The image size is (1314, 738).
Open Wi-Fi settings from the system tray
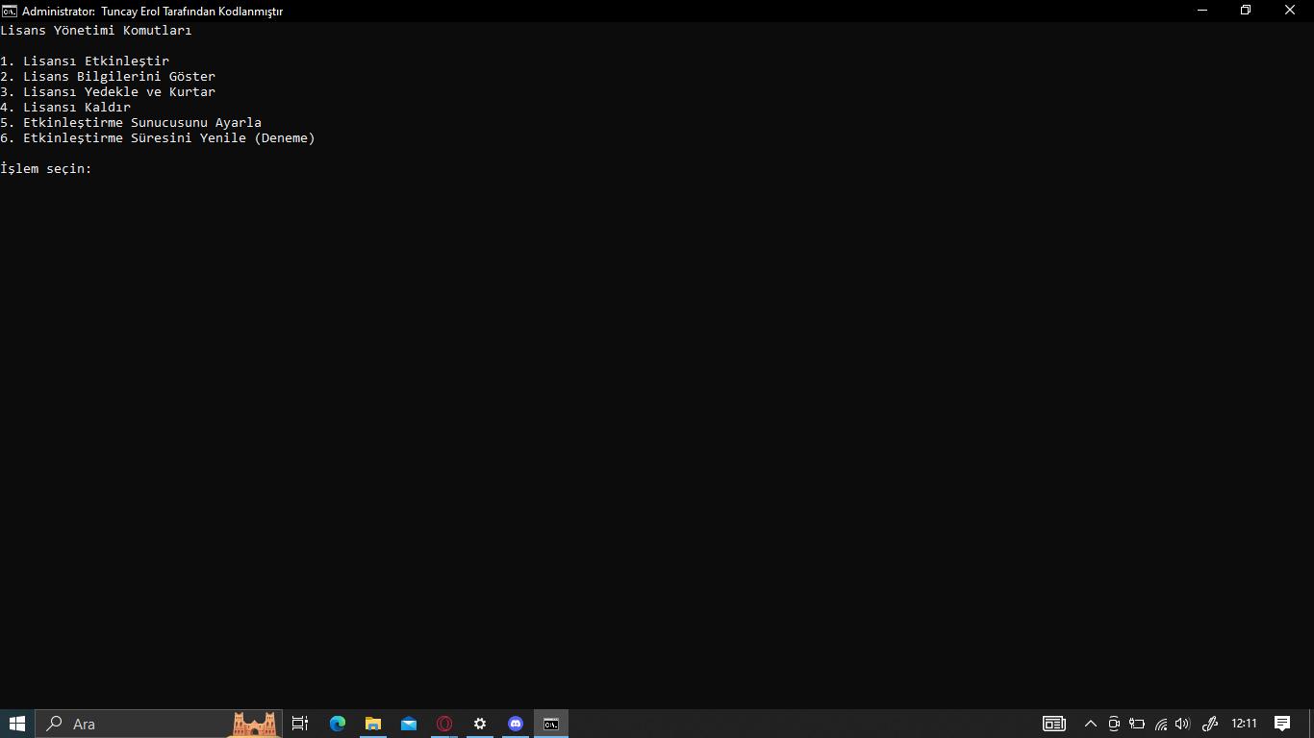coord(1160,724)
